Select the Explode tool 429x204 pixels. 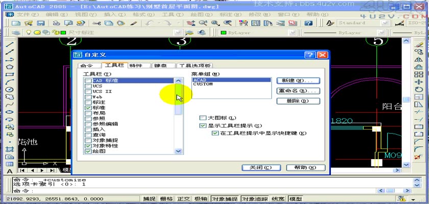[419, 157]
